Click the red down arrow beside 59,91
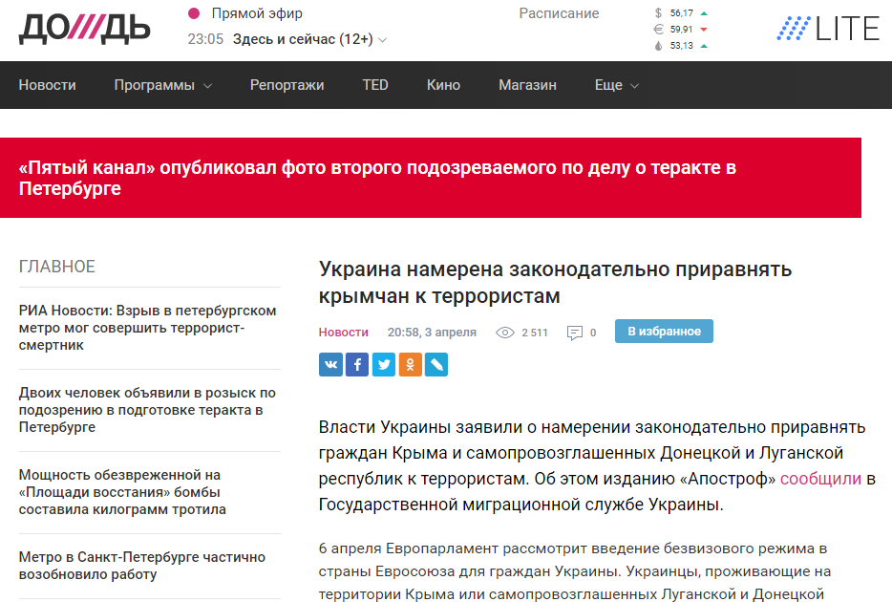 click(704, 30)
